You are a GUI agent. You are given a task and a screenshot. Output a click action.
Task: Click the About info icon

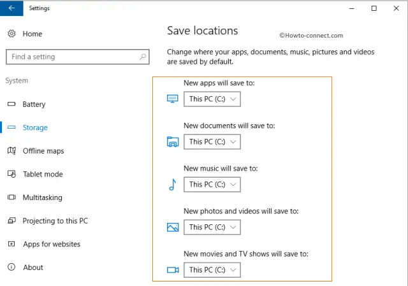click(x=11, y=267)
